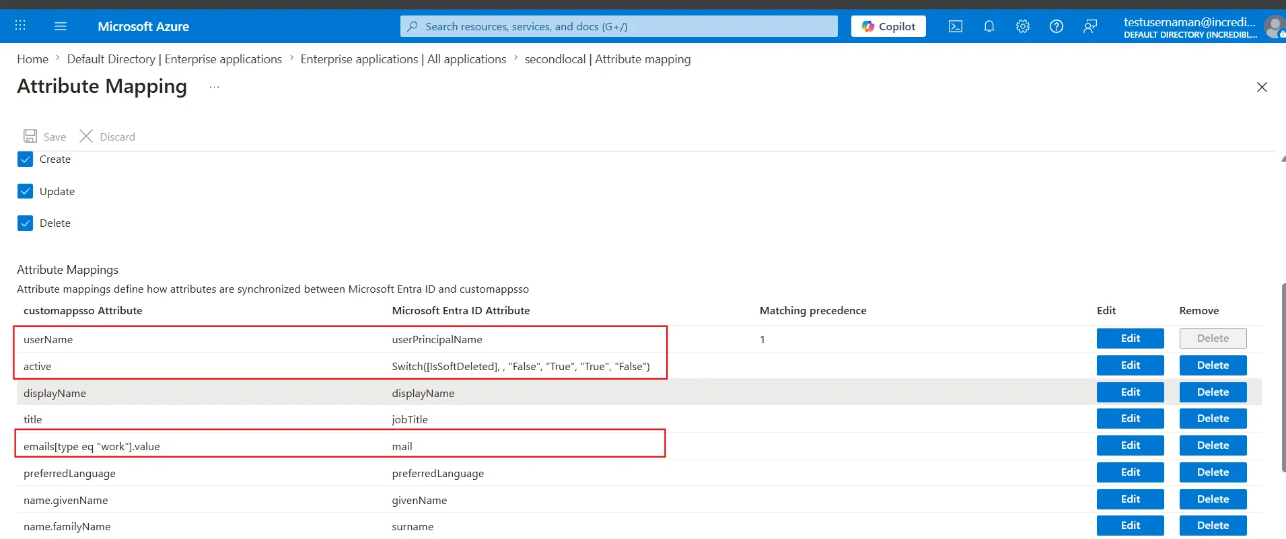Delete the preferredLanguage mapping

pyautogui.click(x=1213, y=472)
